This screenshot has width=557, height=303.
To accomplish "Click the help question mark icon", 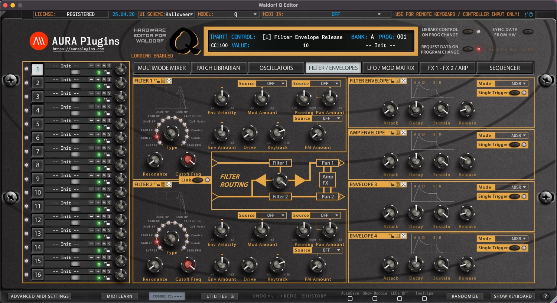I will pyautogui.click(x=545, y=296).
